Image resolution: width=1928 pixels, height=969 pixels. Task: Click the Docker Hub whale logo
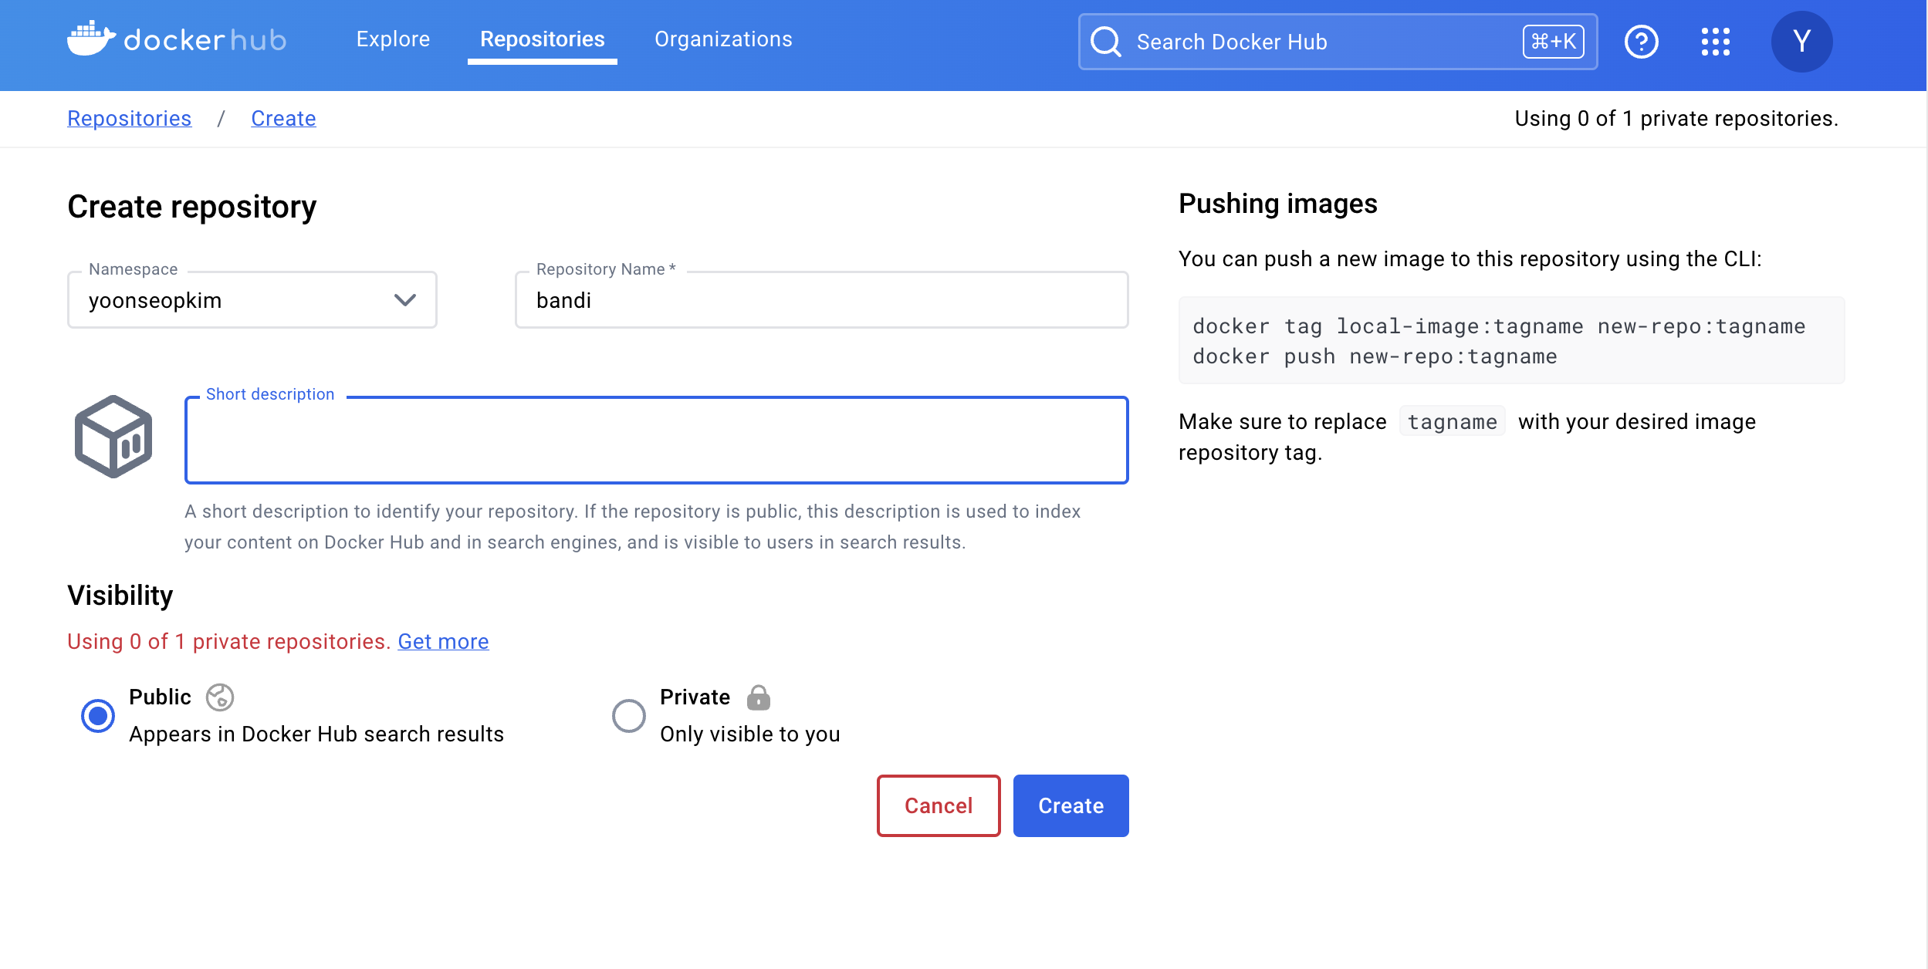coord(91,39)
